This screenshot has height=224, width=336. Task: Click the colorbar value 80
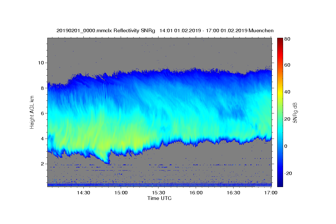(287, 39)
